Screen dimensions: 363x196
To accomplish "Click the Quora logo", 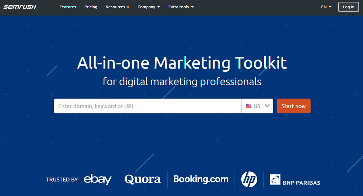I will (x=143, y=179).
